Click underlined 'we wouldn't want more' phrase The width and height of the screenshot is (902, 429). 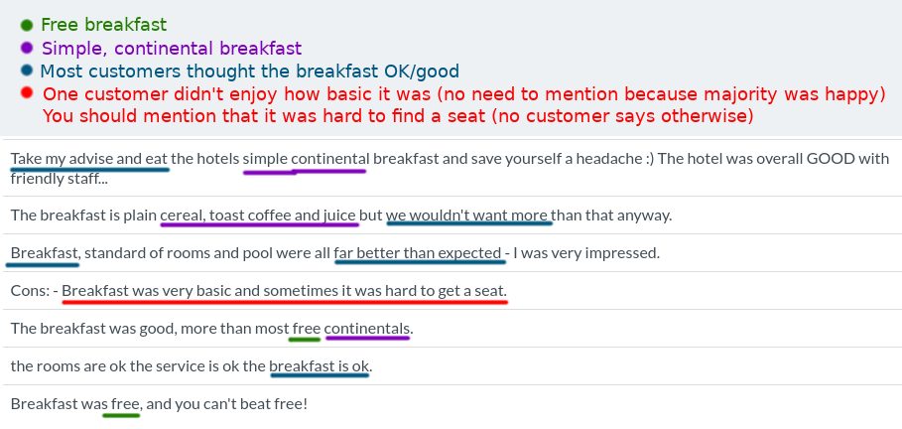(467, 215)
